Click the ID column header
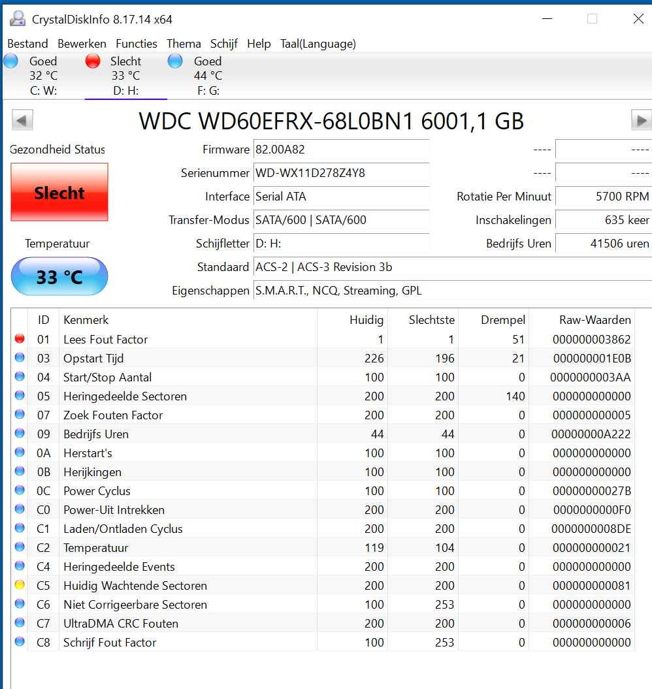Image resolution: width=652 pixels, height=689 pixels. [x=44, y=320]
